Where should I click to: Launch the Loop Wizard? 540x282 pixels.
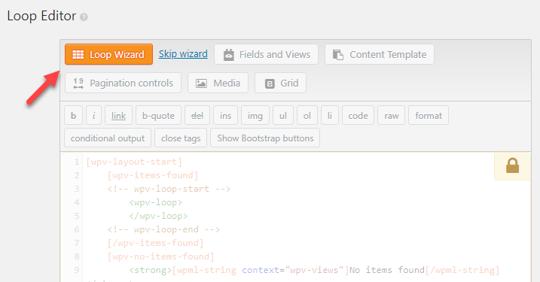click(x=108, y=54)
